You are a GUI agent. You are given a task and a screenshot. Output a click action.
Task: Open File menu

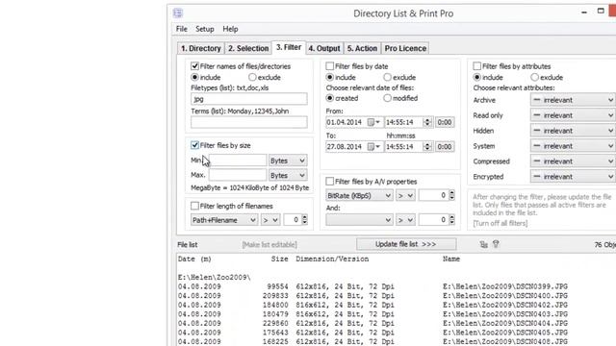point(182,29)
